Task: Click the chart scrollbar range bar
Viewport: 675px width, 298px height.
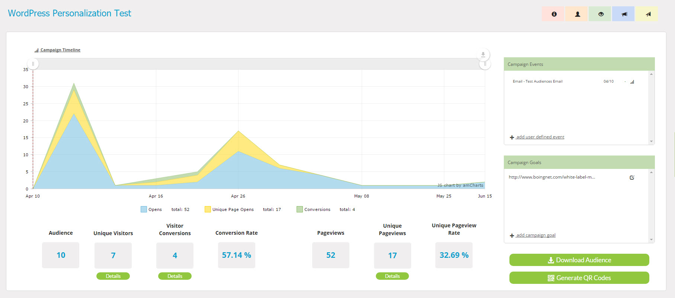Action: (259, 64)
